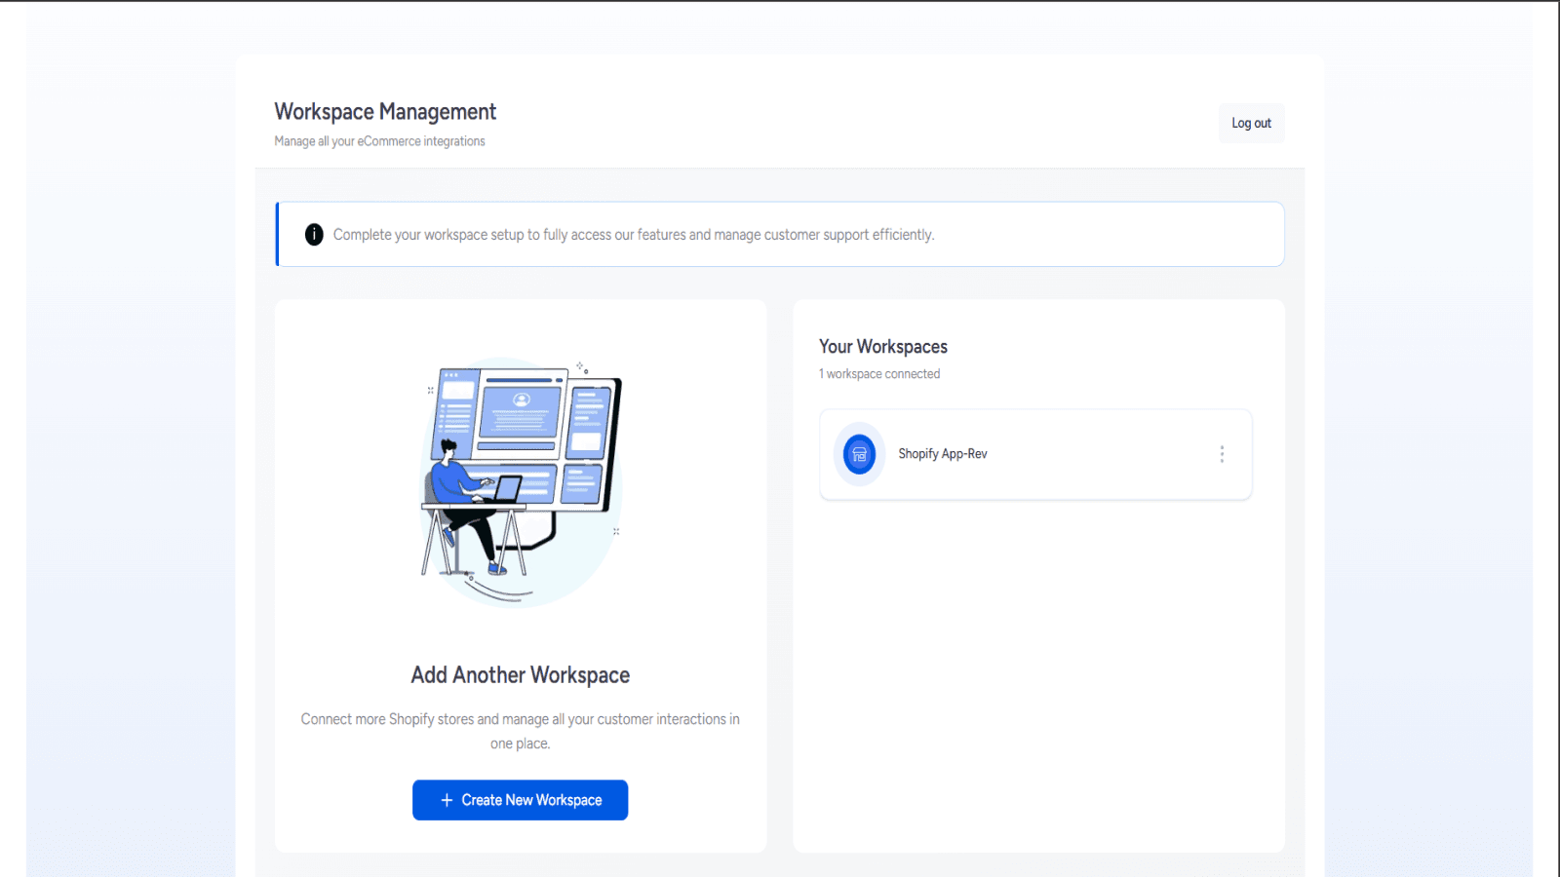Image resolution: width=1560 pixels, height=877 pixels.
Task: Open the Your Workspaces panel header
Action: click(x=883, y=346)
